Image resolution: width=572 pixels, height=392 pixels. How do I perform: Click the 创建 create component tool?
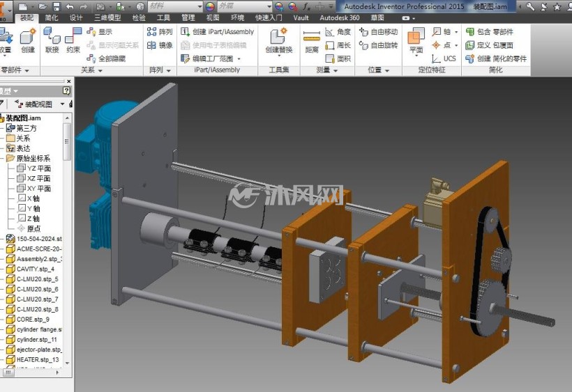point(28,41)
